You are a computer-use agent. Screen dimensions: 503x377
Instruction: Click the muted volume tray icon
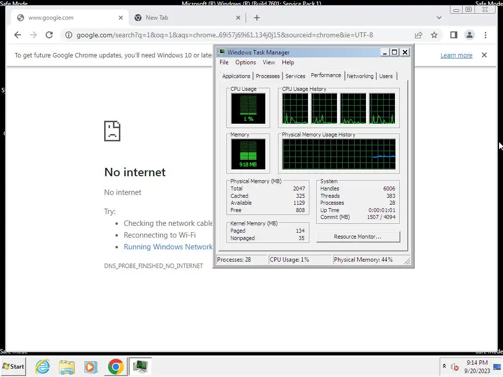coord(454,367)
